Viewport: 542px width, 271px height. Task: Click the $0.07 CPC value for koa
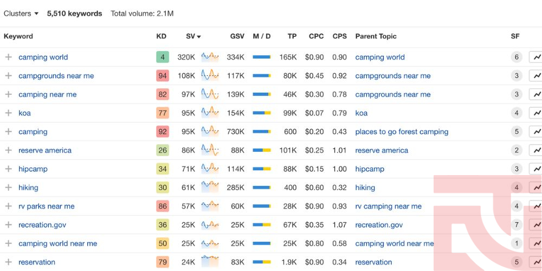click(x=314, y=113)
